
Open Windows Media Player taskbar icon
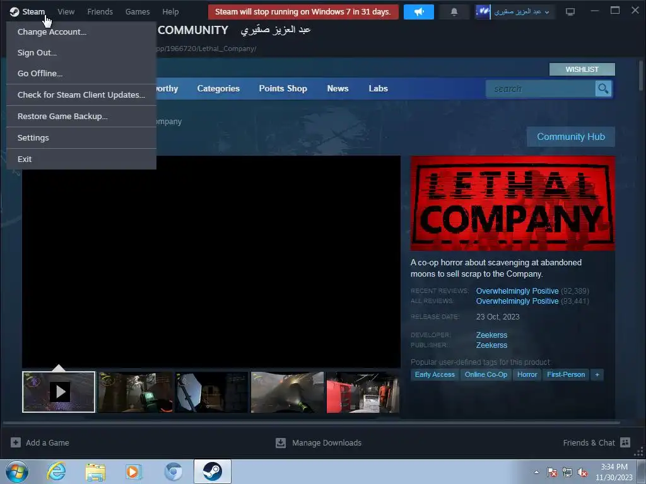[x=134, y=471]
